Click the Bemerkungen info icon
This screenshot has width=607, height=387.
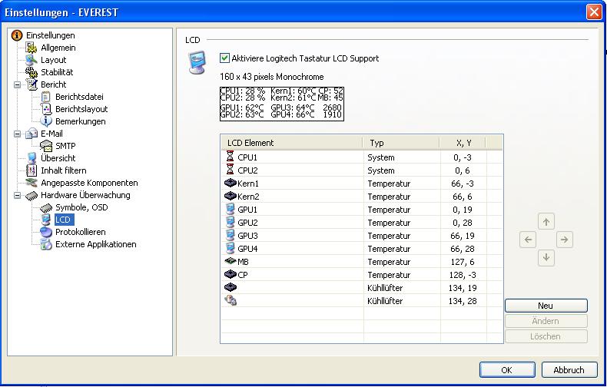(x=45, y=121)
